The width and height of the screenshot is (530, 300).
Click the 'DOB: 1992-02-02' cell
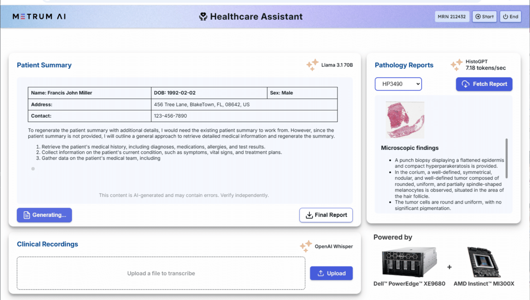pos(209,93)
